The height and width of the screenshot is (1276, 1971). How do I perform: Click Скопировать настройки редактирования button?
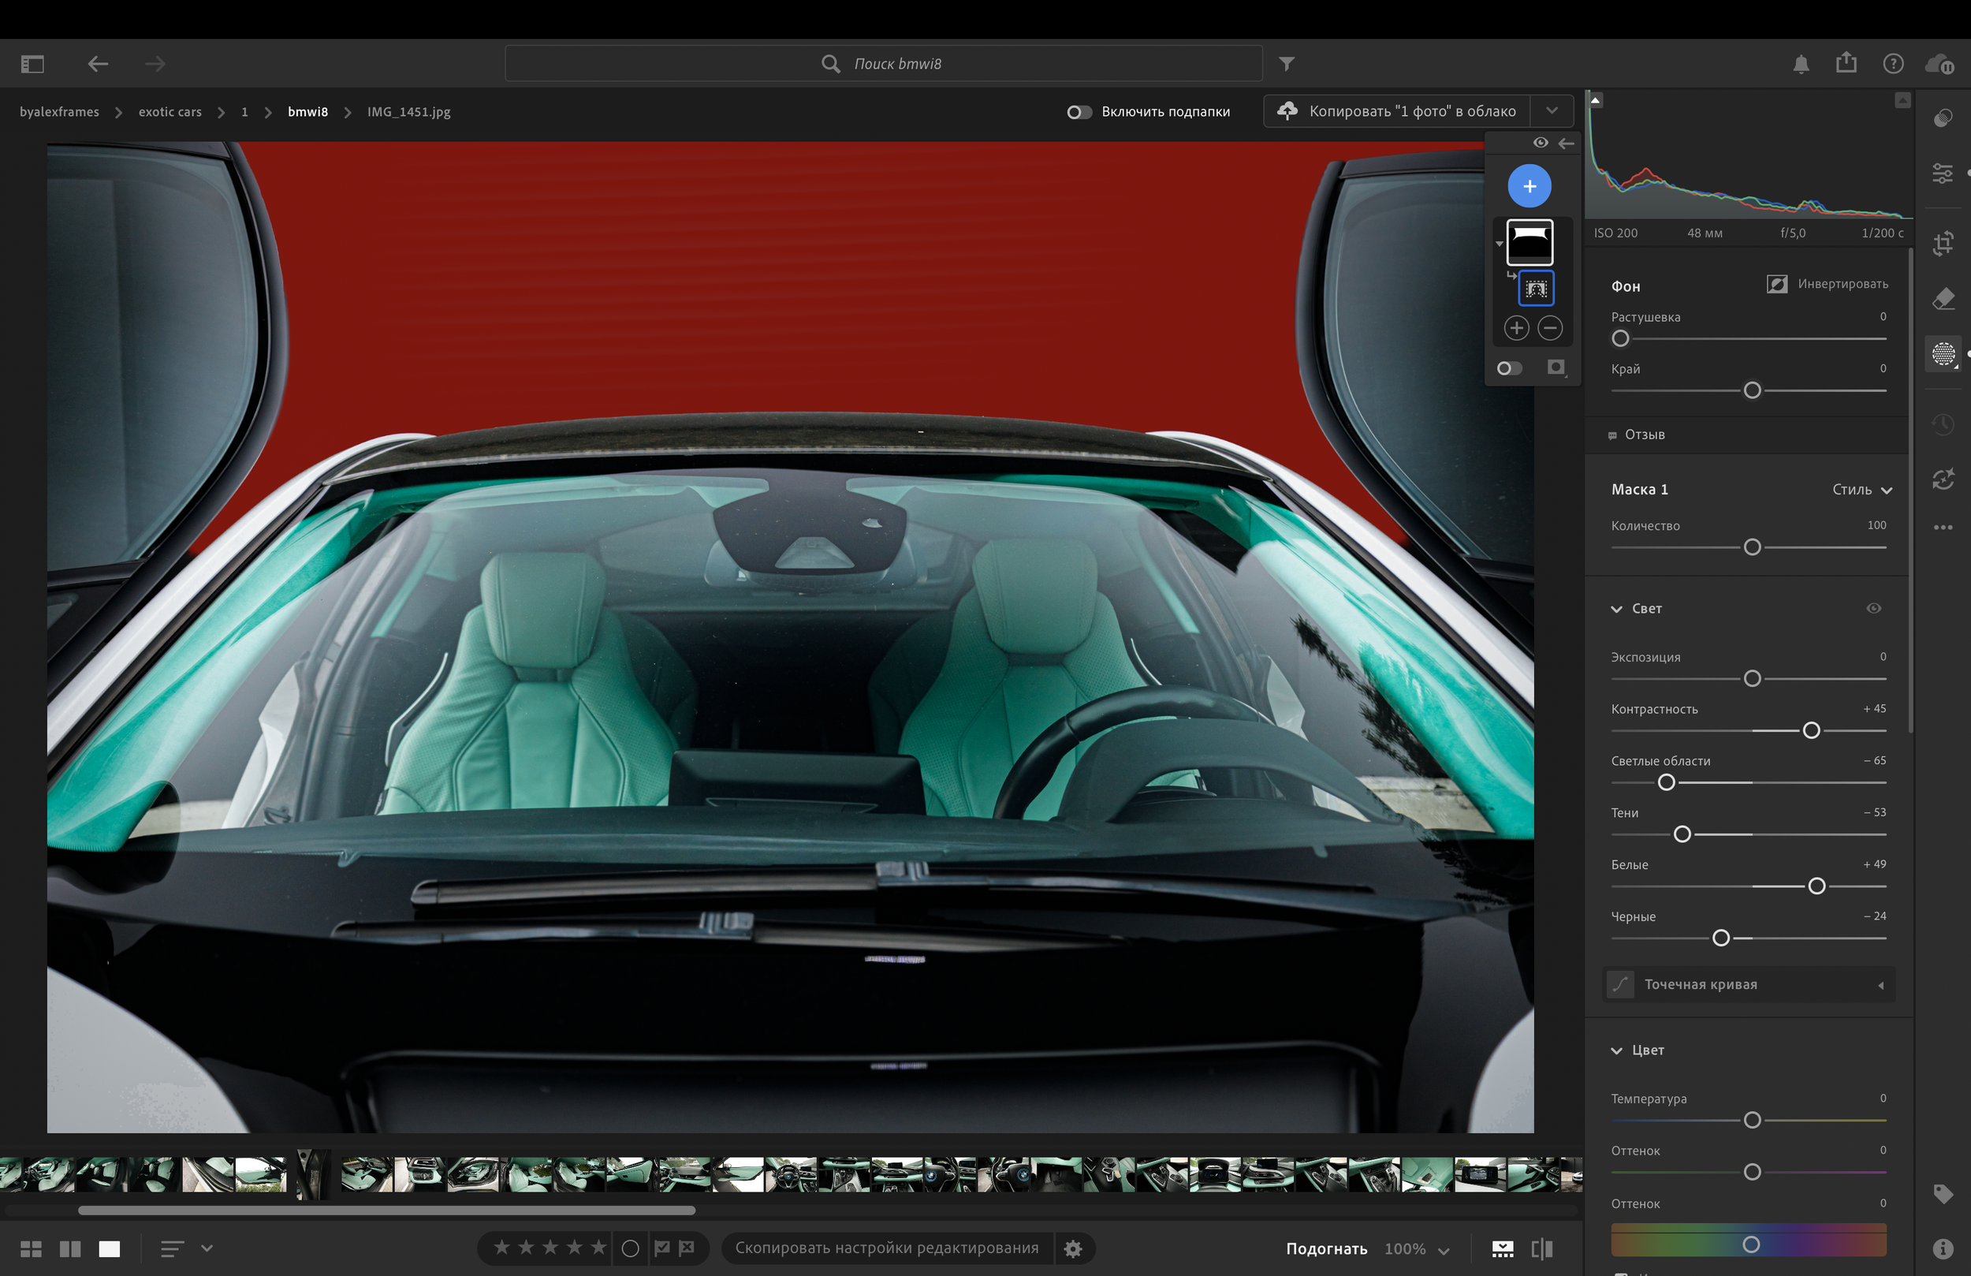886,1248
